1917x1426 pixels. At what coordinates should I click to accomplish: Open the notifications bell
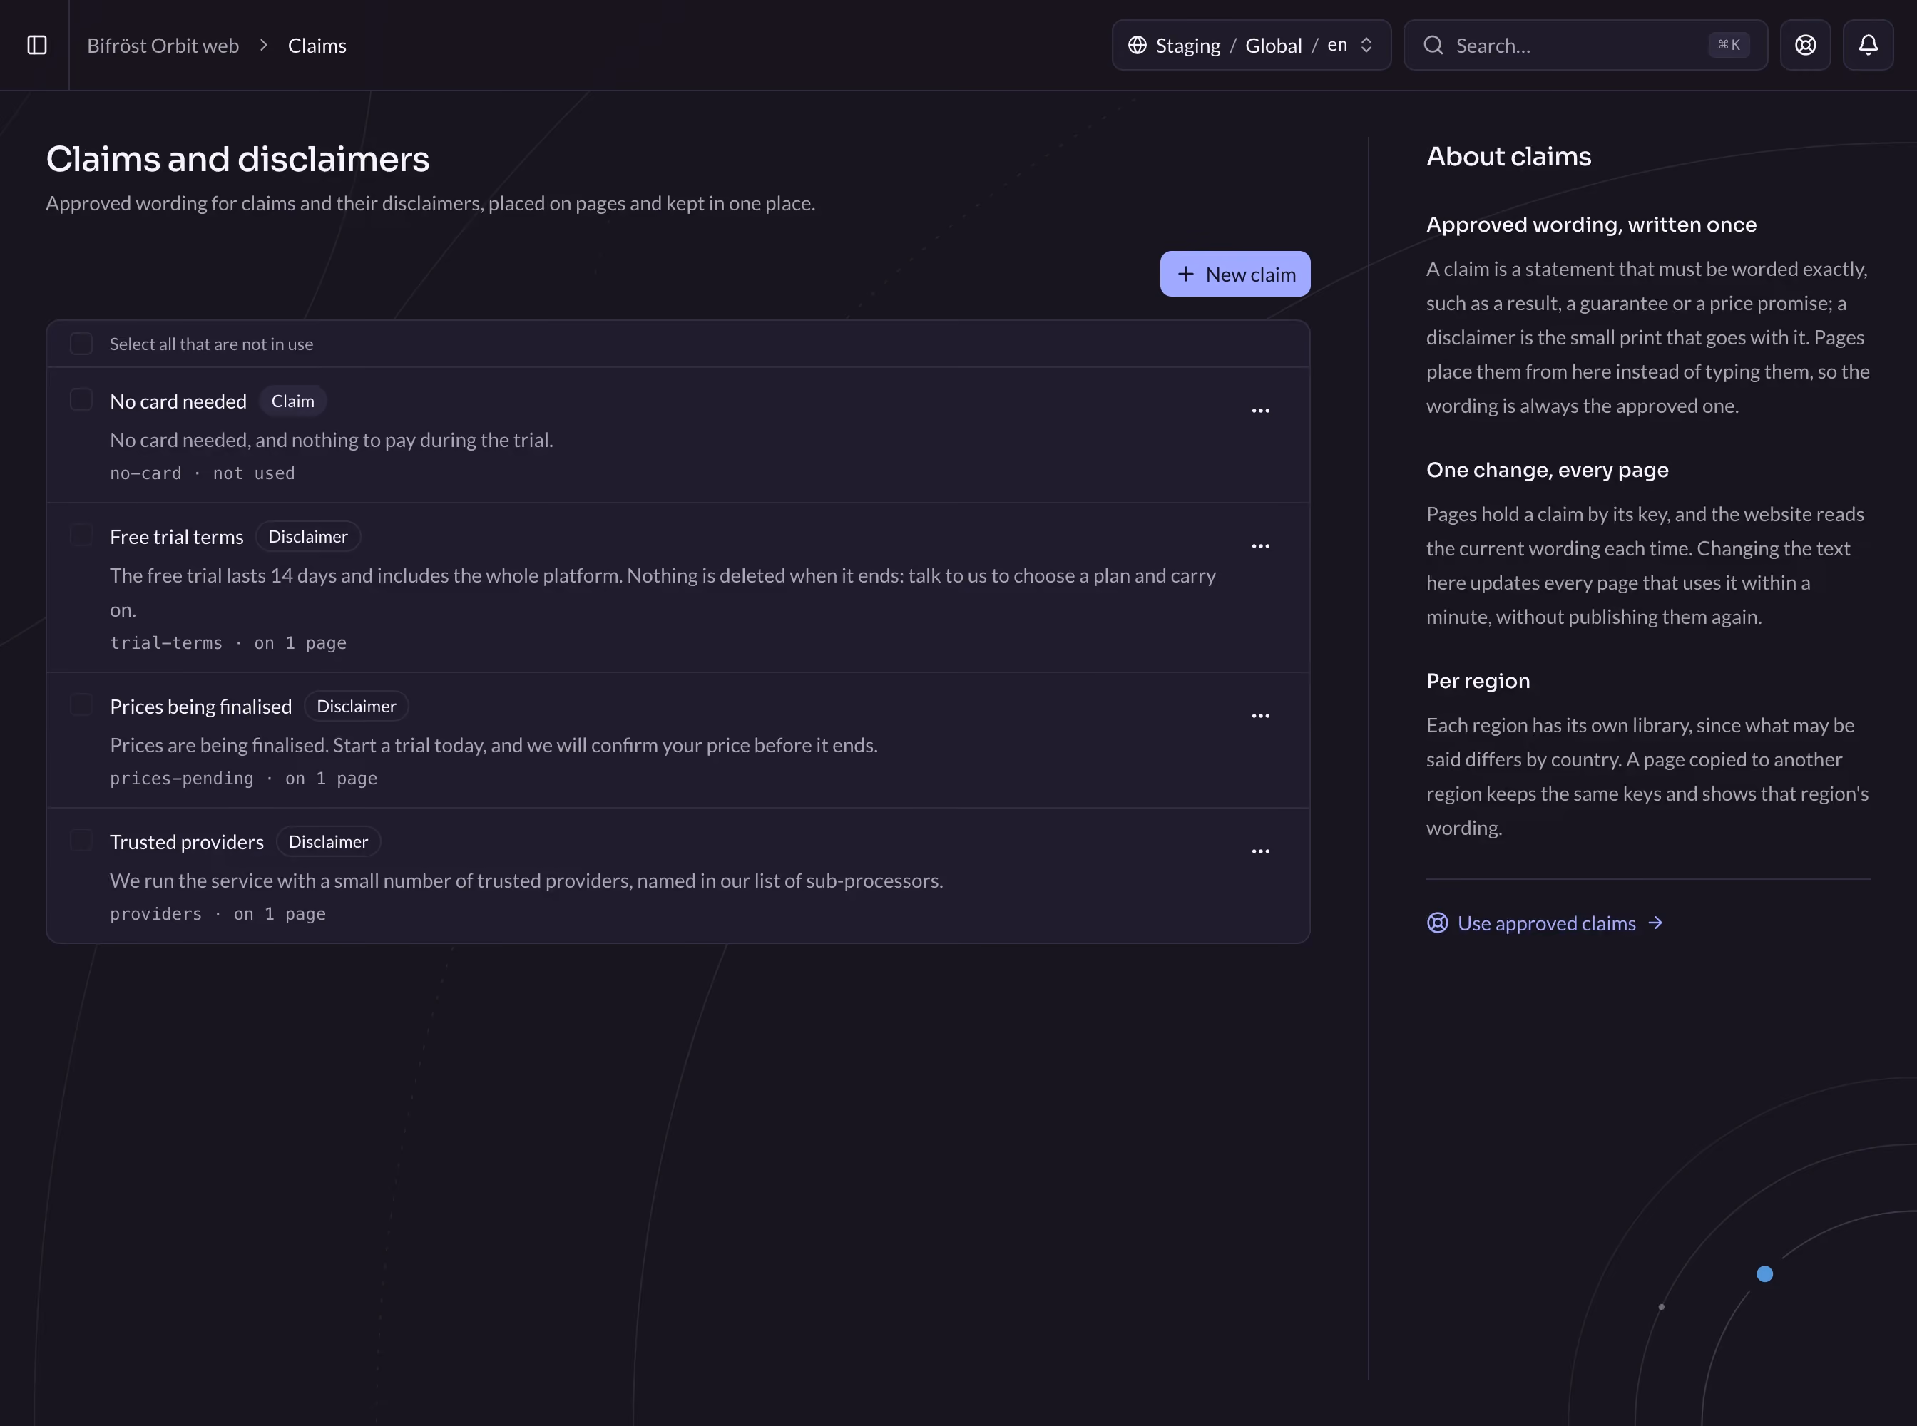(1868, 45)
